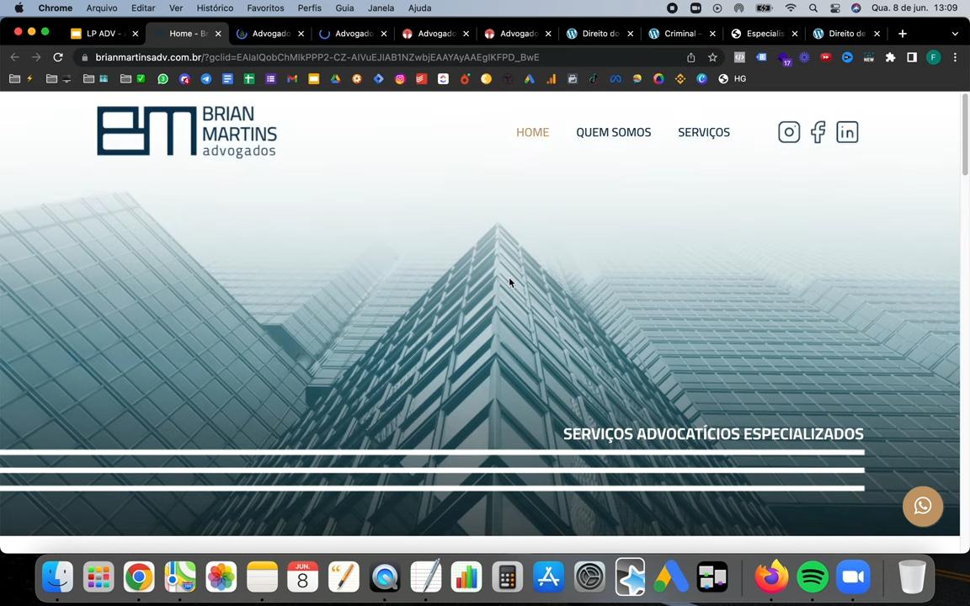Viewport: 970px width, 606px height.
Task: Open the Meta bookmark icon
Action: (615, 78)
